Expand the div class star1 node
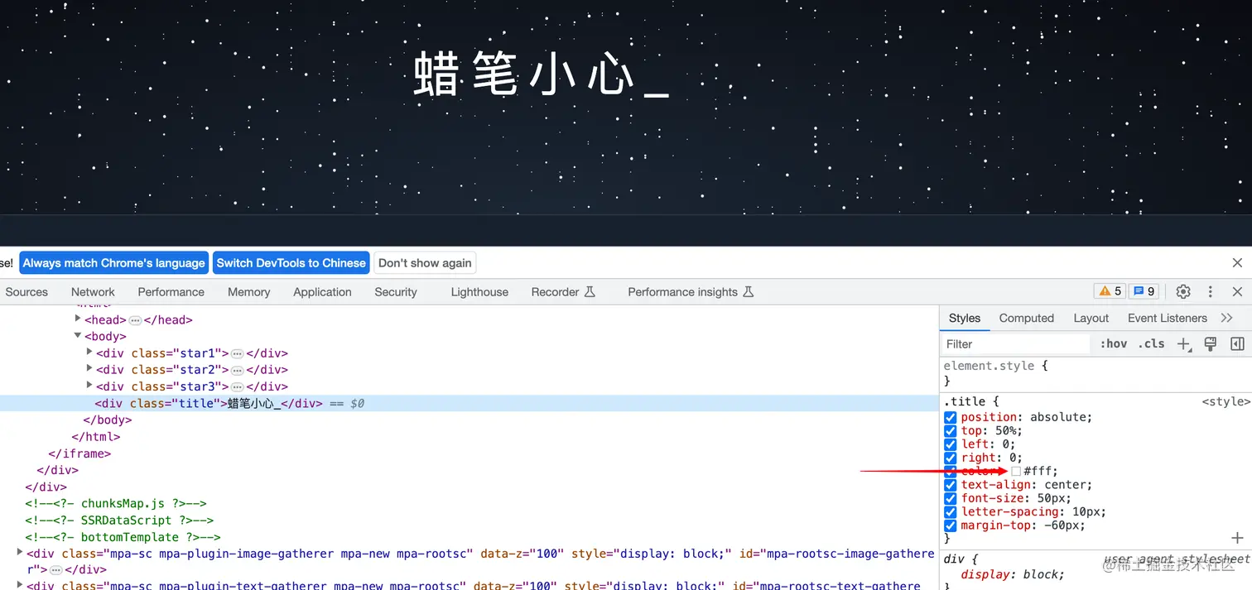The height and width of the screenshot is (590, 1252). 89,353
